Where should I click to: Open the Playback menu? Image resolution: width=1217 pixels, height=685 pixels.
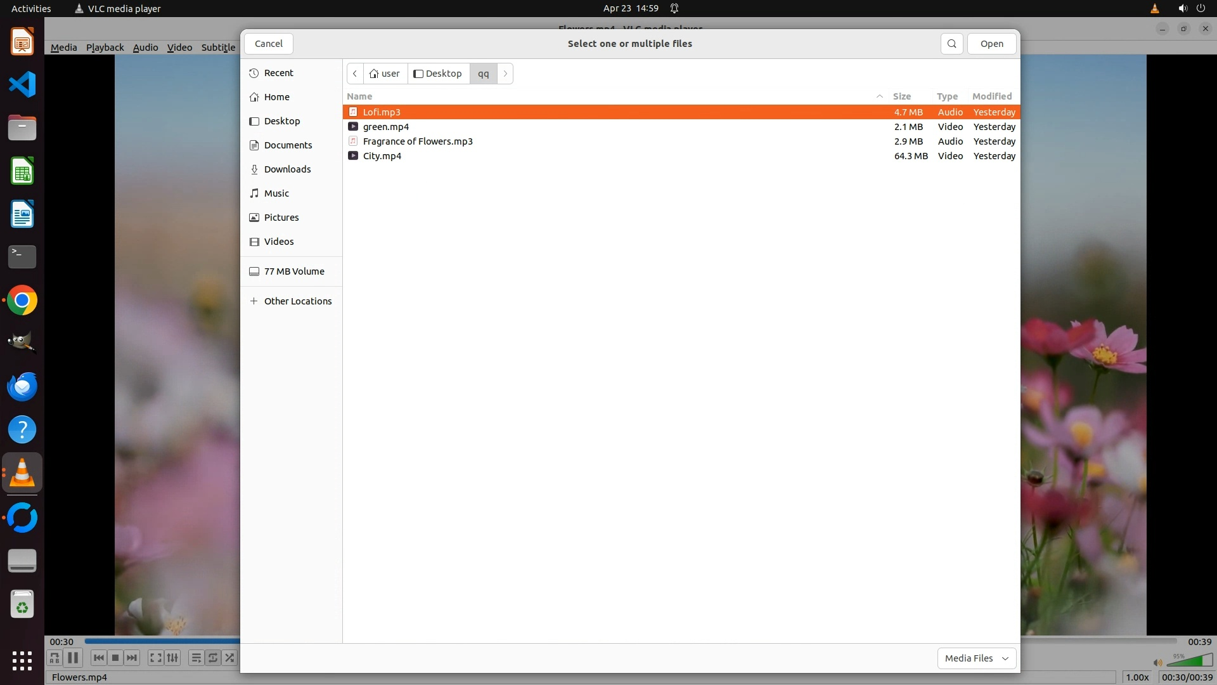click(x=105, y=48)
